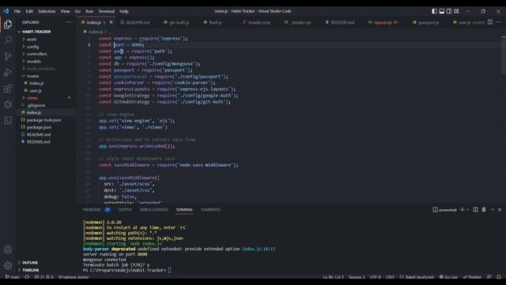Click powershell terminal label
506x285 pixels.
pos(444,210)
